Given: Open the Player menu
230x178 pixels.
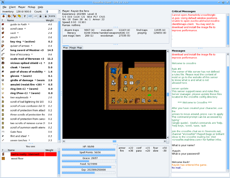Looking at the screenshot, I should click(x=22, y=7).
